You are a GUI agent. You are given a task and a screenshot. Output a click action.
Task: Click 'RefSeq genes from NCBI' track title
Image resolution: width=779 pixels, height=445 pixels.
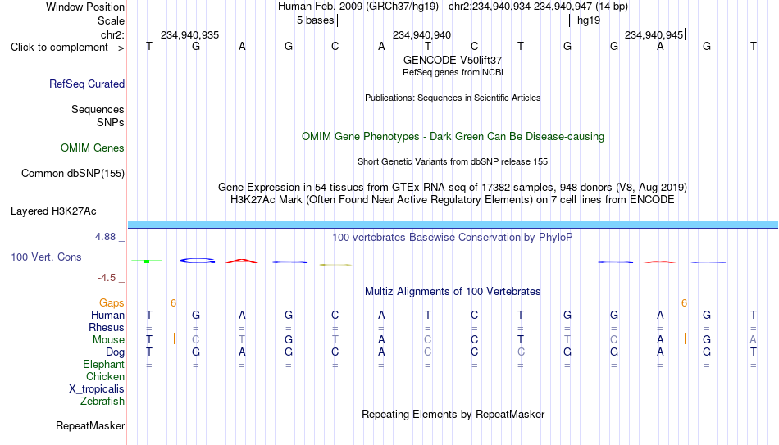(453, 72)
